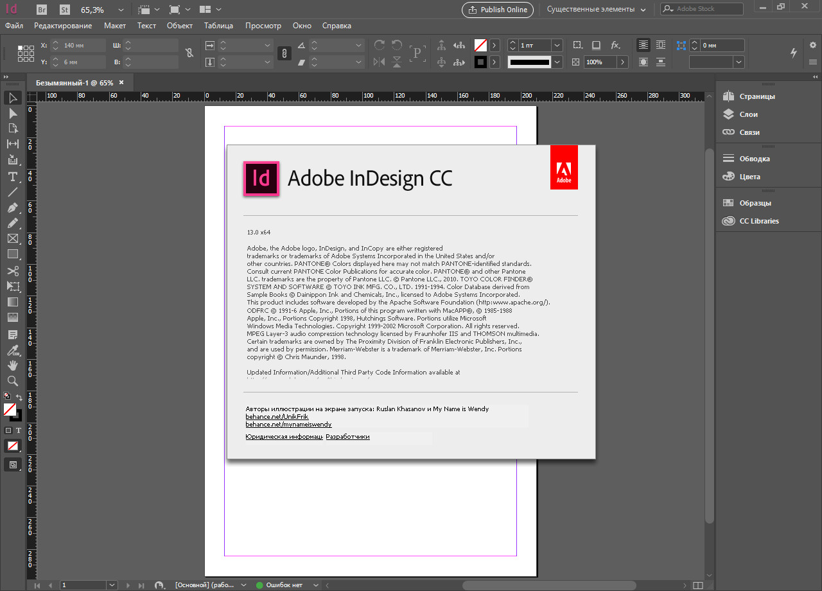822x591 pixels.
Task: Select the Type tool
Action: [13, 176]
